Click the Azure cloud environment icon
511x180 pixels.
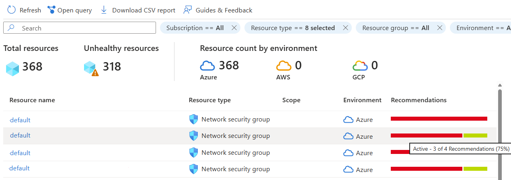click(207, 65)
